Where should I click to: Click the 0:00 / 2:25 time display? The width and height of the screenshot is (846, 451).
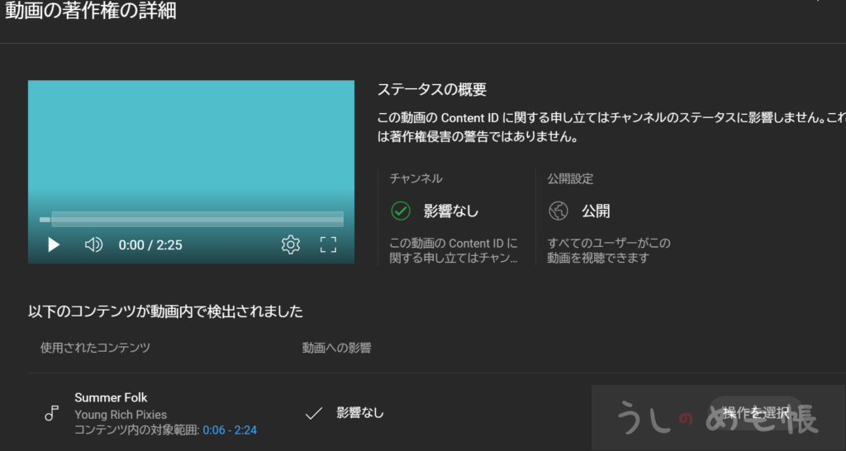click(150, 244)
